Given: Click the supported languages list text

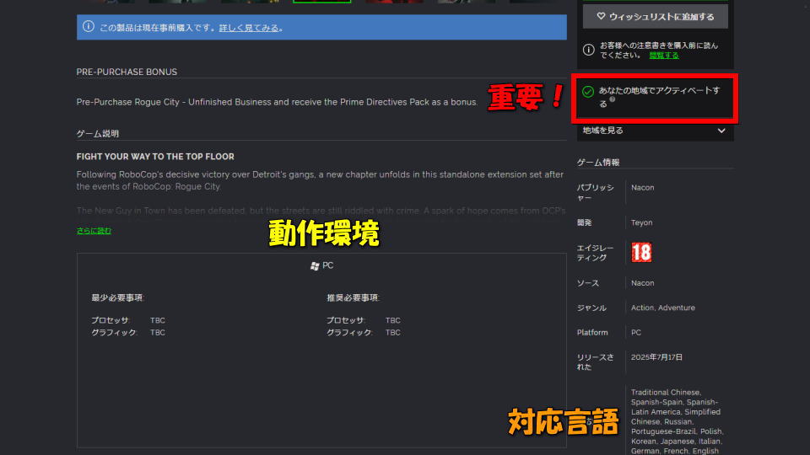Looking at the screenshot, I should [677, 421].
